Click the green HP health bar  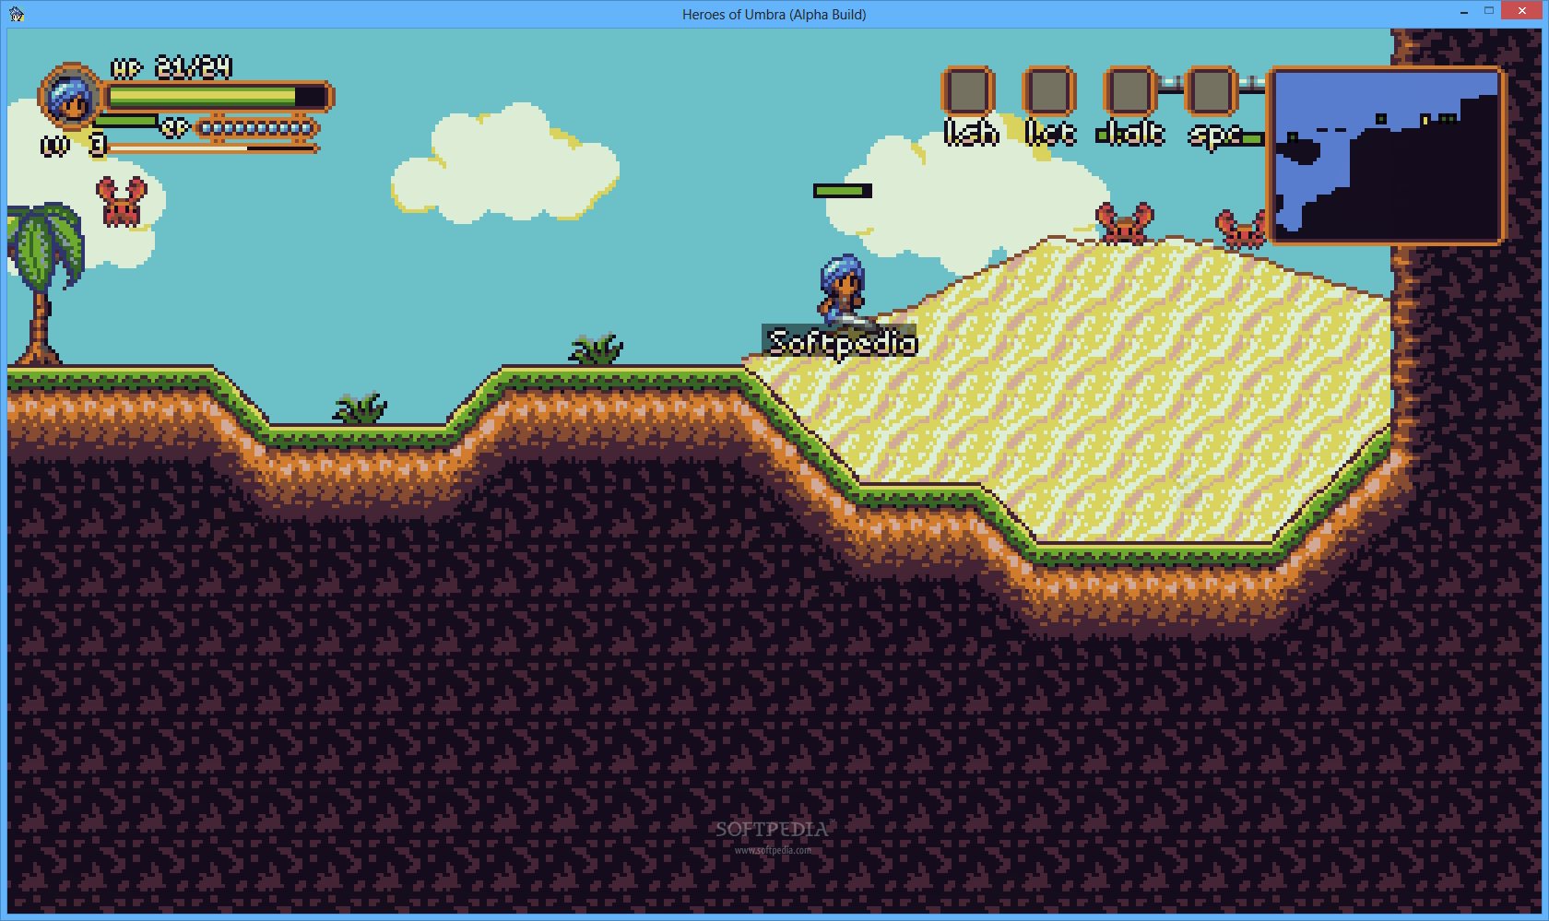(x=219, y=97)
